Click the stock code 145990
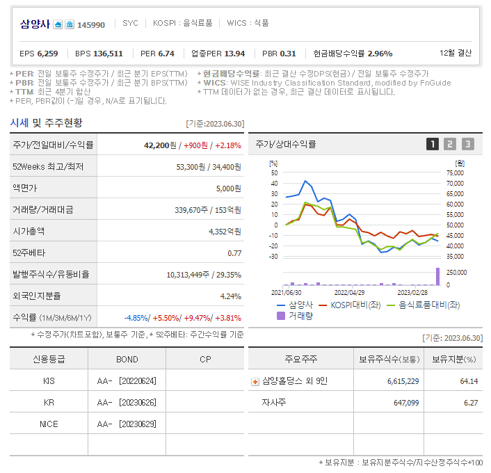Screen dimensions: 491x473 tap(91, 25)
